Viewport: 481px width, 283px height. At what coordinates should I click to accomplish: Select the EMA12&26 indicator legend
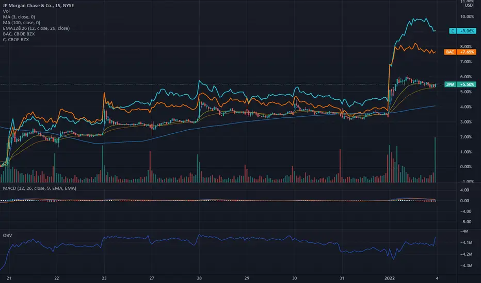coord(36,28)
